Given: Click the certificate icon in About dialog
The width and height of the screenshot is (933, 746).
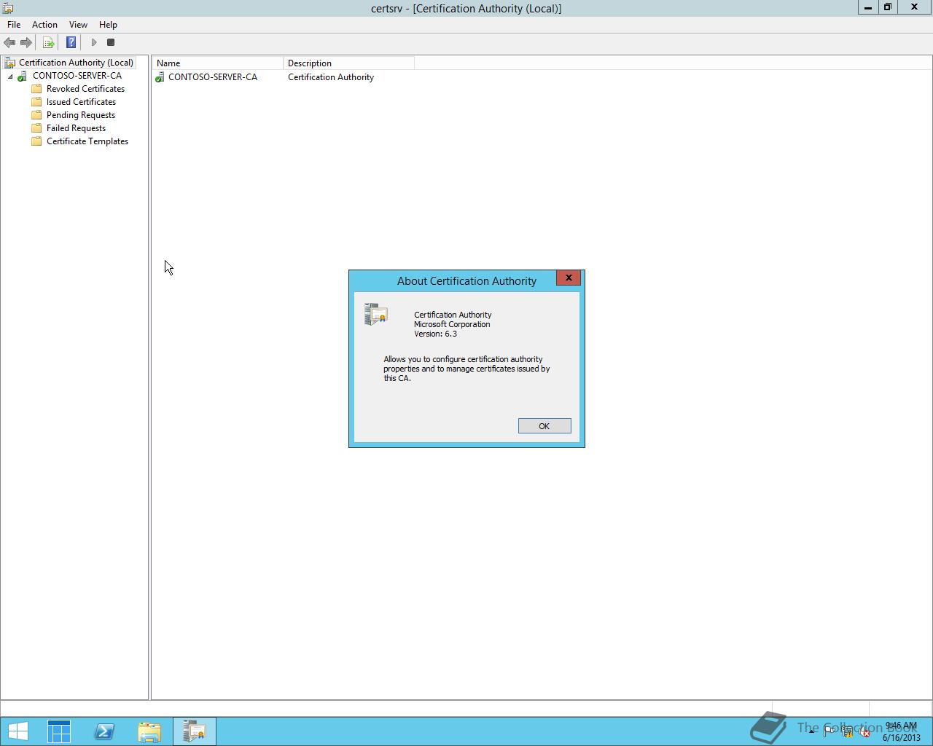Looking at the screenshot, I should [376, 314].
